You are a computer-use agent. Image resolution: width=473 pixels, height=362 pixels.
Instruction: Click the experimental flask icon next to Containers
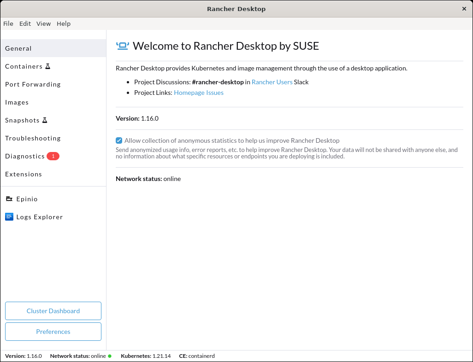[x=48, y=66]
